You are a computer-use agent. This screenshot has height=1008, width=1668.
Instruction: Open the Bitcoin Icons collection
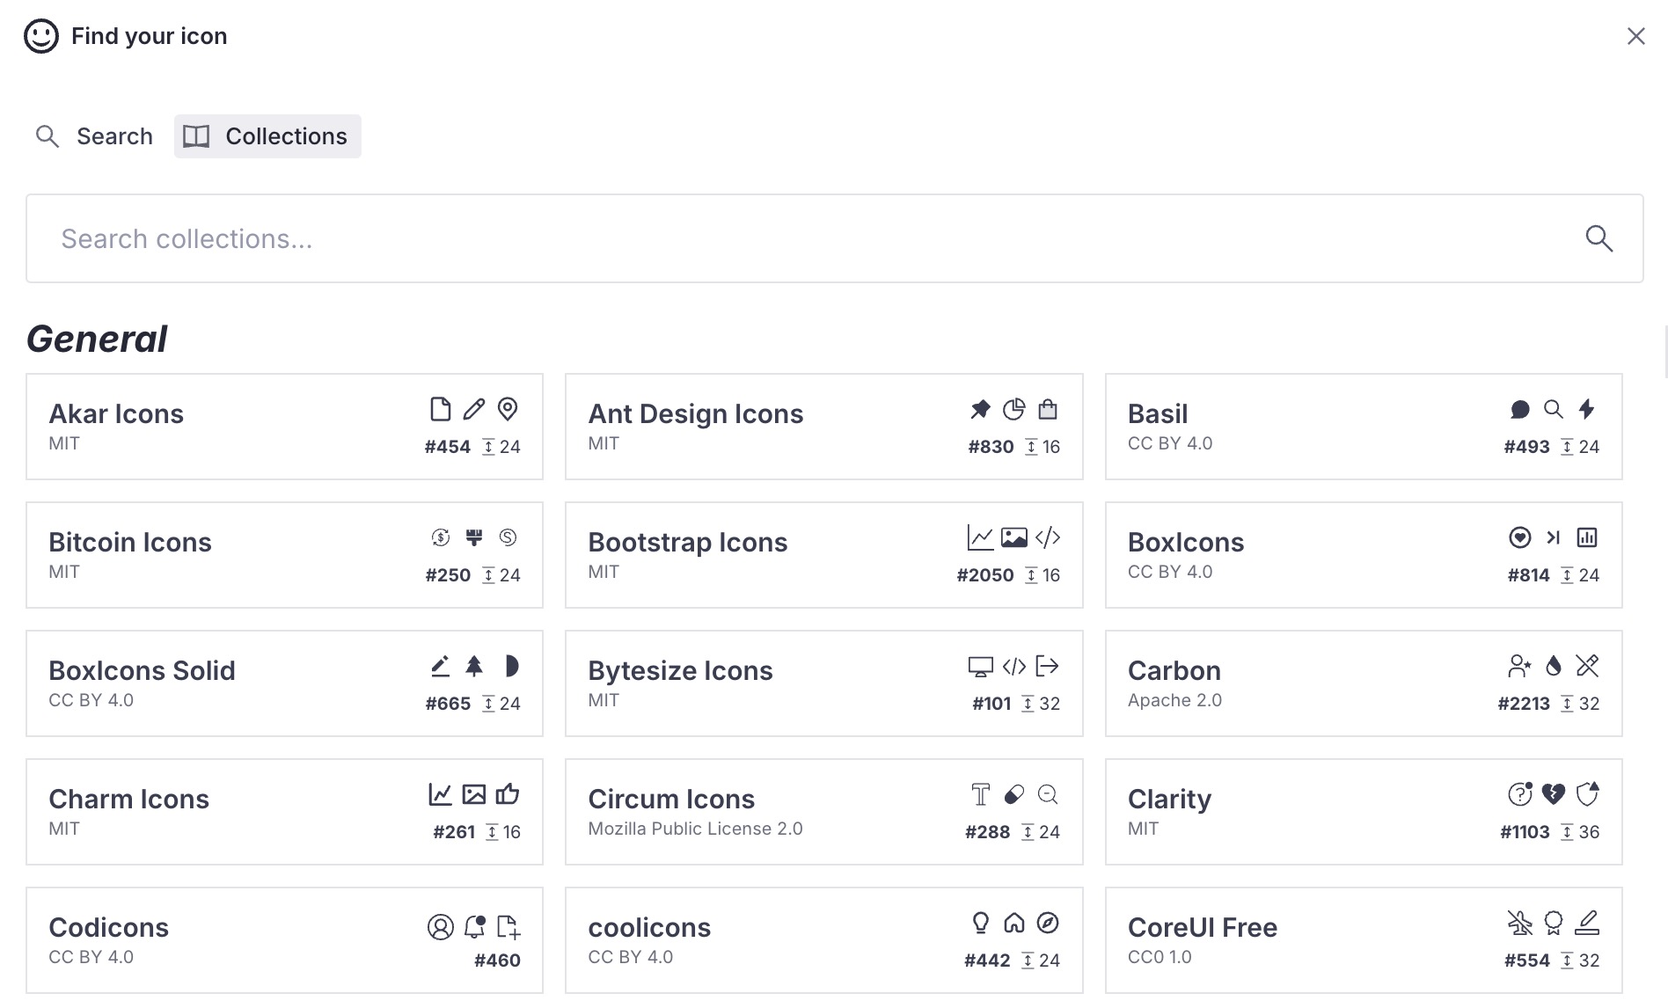[284, 555]
